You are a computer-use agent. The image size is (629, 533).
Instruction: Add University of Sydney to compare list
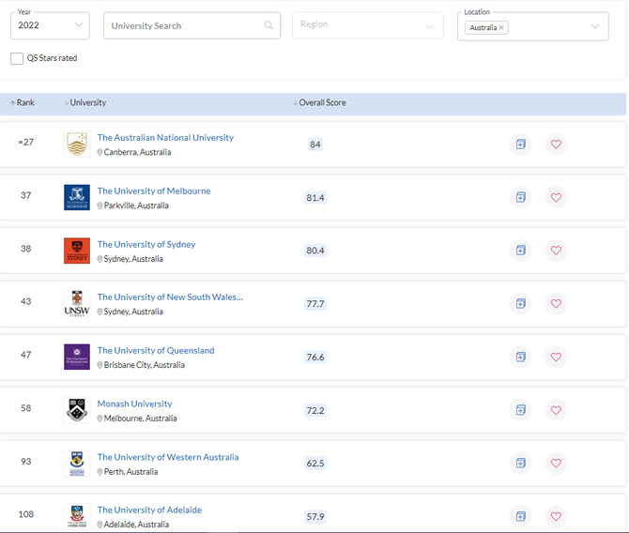(520, 251)
